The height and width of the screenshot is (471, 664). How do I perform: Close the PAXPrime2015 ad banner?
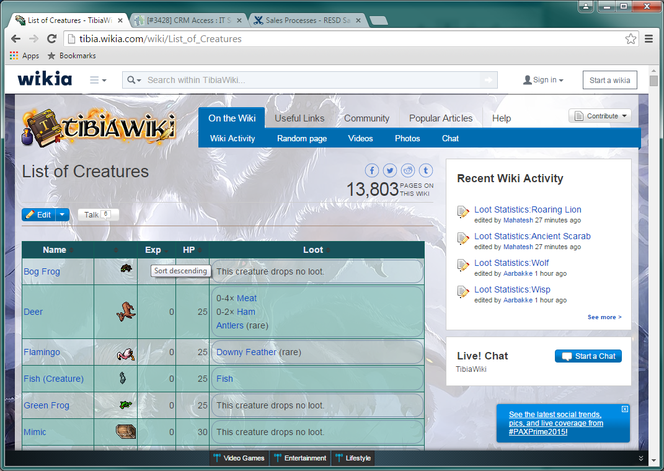(x=624, y=409)
